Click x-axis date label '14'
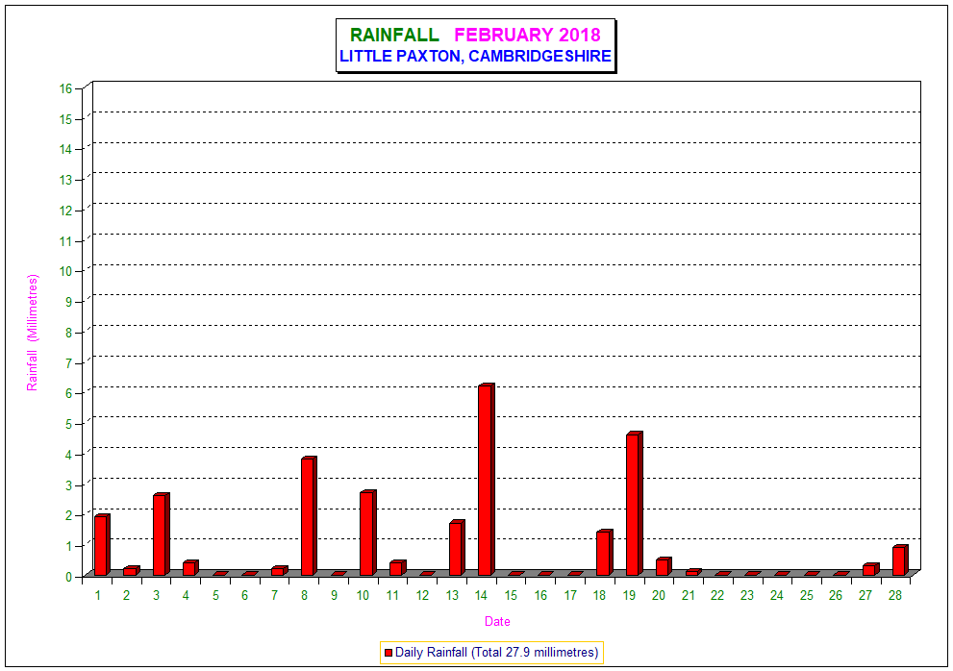 click(x=481, y=596)
